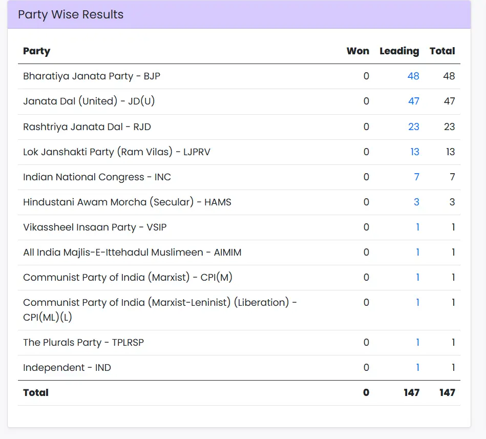Click Indian National Congress leading link 7
486x439 pixels.
416,177
